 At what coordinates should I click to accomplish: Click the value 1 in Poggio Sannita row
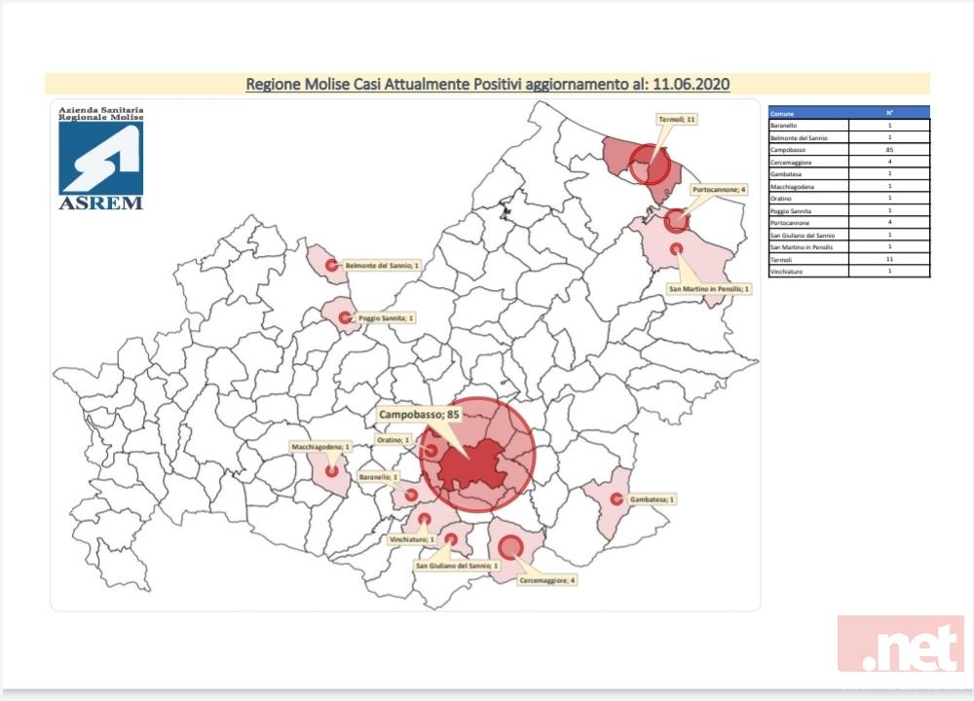point(889,210)
